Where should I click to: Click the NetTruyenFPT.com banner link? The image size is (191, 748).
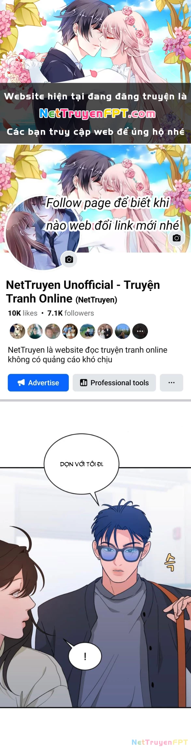coord(97,113)
